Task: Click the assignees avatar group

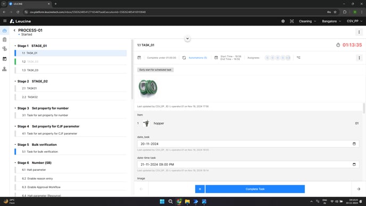Action: click(x=278, y=57)
